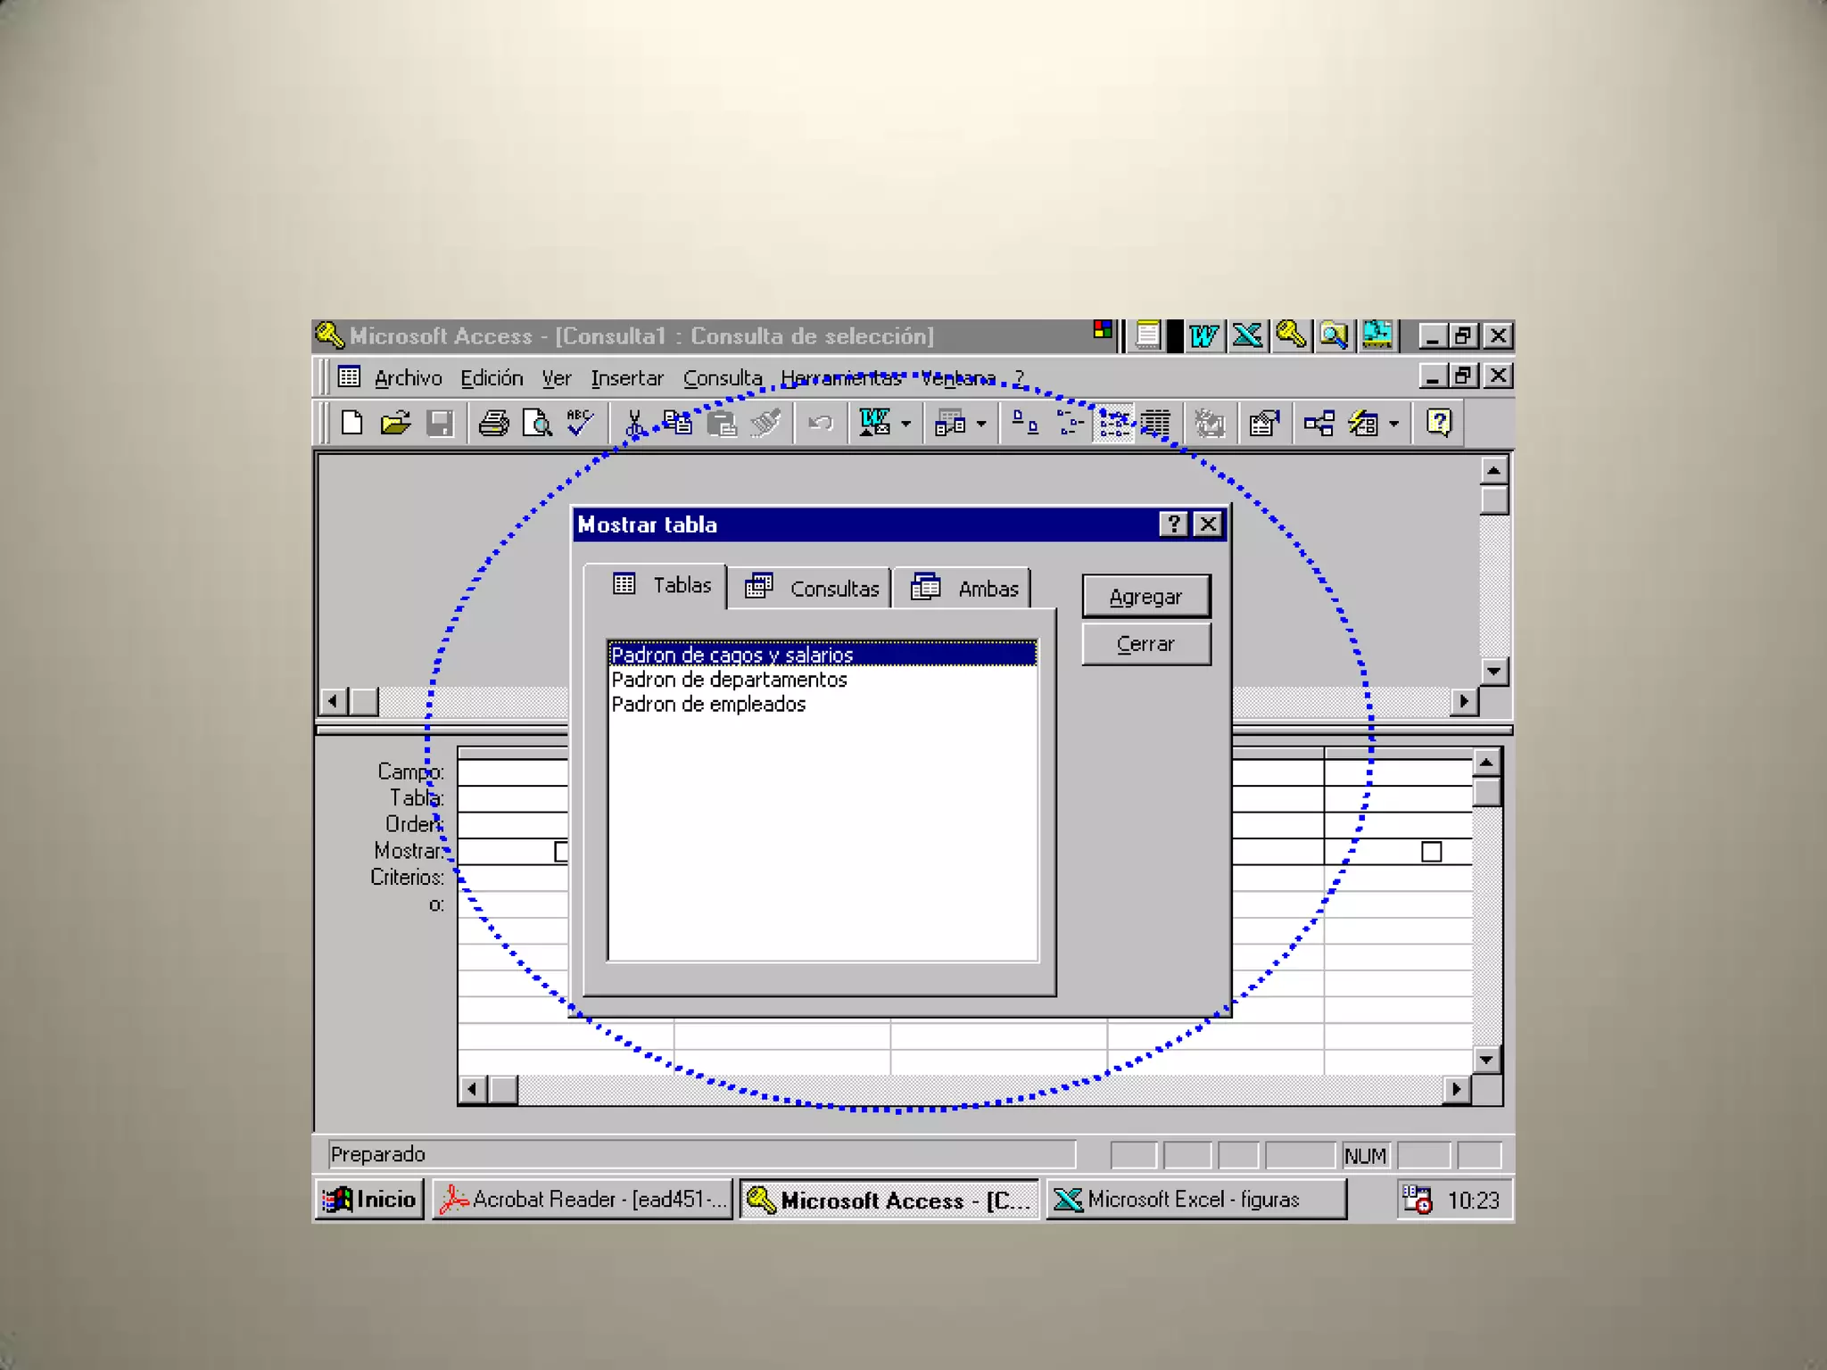Click the upper pane scroll-down arrow

[x=1494, y=672]
